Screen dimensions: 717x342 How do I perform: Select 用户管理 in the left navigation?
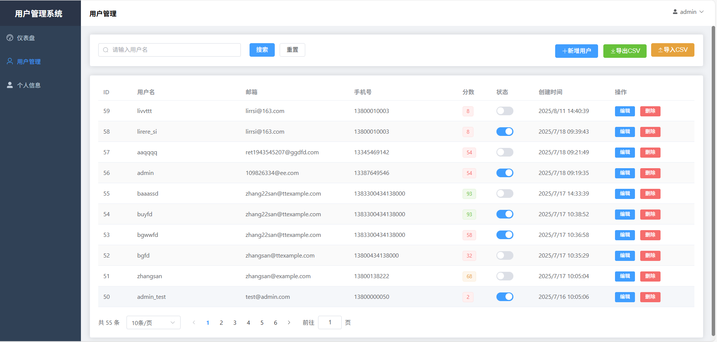(28, 61)
